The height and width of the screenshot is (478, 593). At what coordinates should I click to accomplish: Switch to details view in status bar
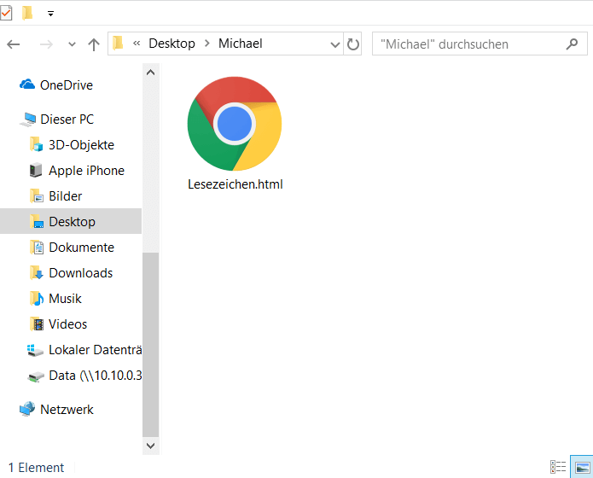point(558,467)
